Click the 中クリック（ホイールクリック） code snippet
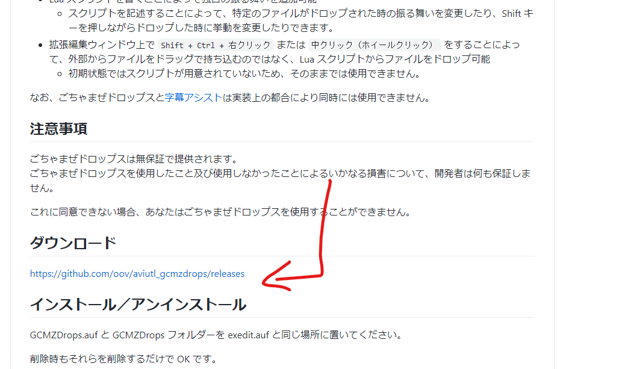 [x=375, y=45]
